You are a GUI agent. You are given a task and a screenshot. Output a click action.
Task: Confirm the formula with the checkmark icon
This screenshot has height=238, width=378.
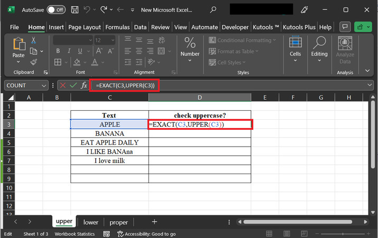pos(73,85)
